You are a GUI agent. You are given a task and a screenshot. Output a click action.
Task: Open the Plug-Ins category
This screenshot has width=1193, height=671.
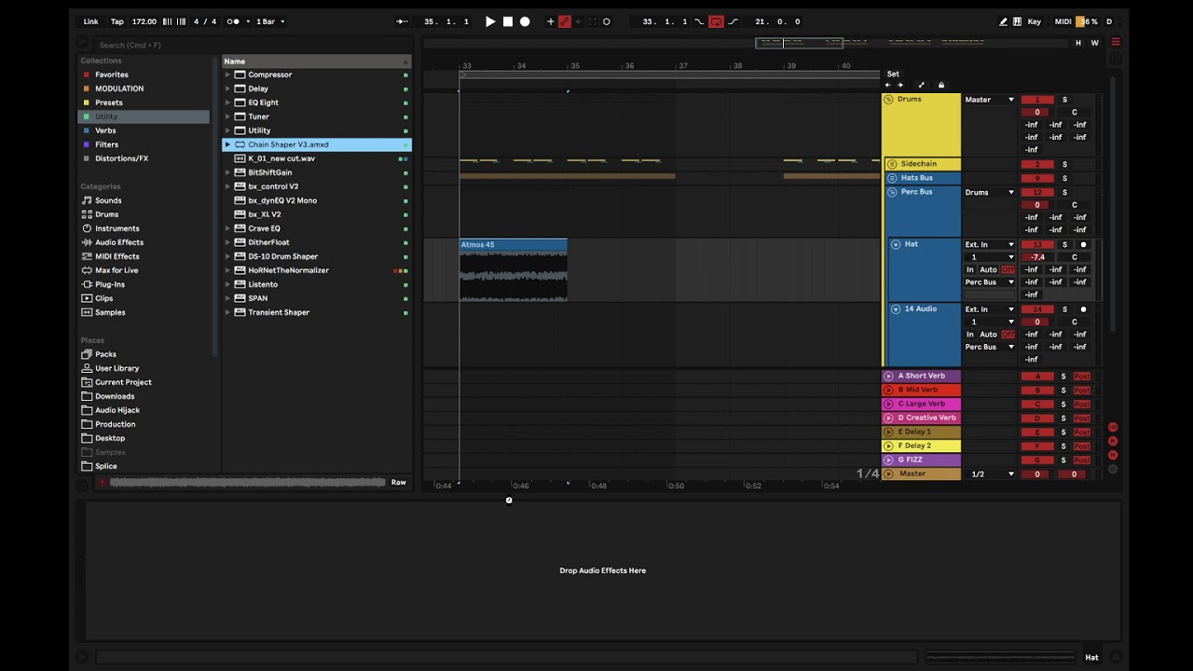(x=110, y=284)
